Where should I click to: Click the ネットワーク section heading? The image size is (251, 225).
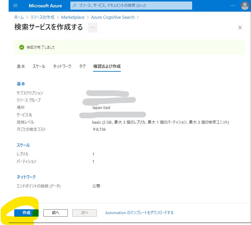26,177
